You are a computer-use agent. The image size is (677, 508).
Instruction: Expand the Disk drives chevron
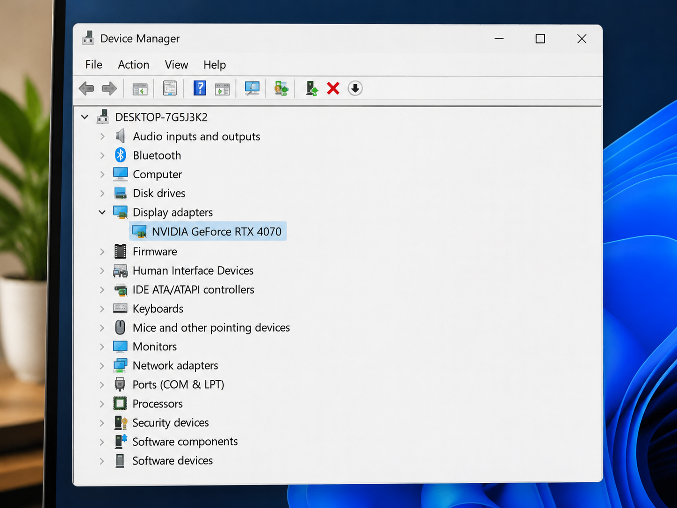(x=102, y=193)
